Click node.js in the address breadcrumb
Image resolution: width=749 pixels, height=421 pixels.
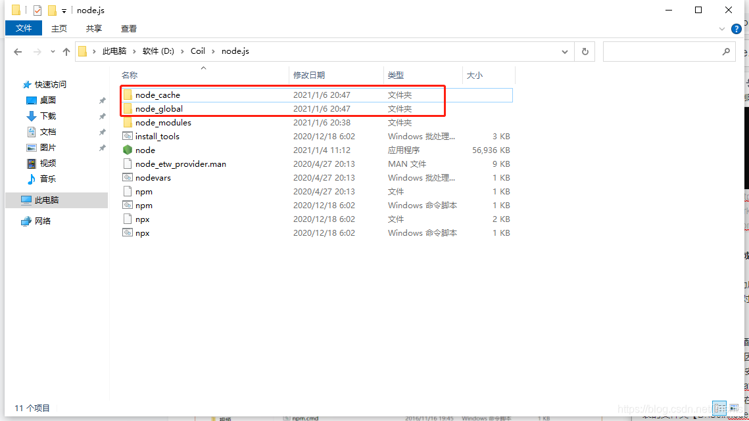(235, 51)
